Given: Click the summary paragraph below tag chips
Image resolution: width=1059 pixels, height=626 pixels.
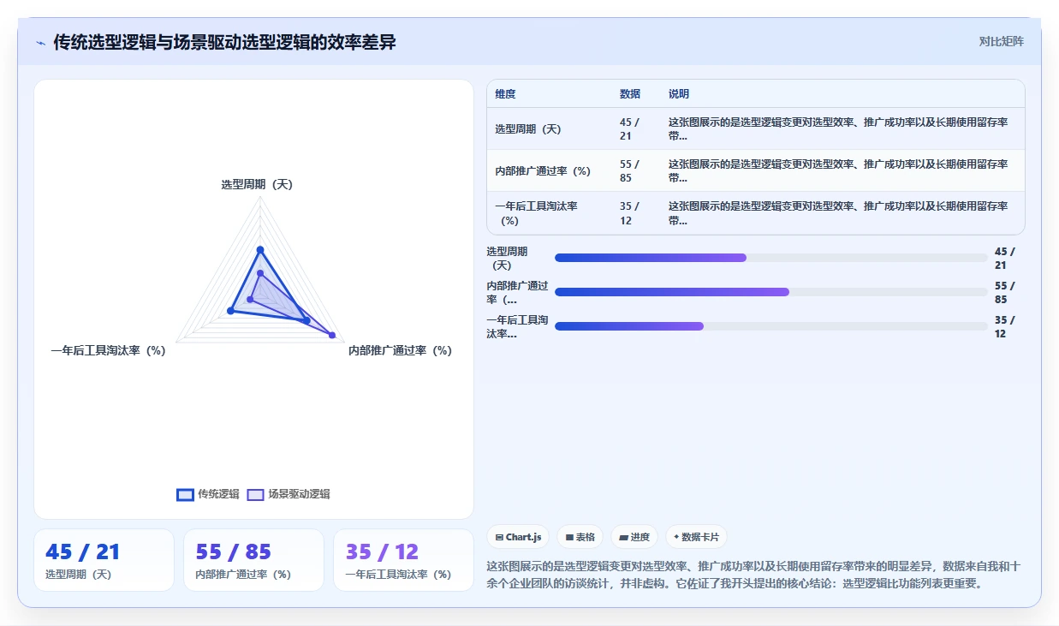Looking at the screenshot, I should tap(753, 575).
